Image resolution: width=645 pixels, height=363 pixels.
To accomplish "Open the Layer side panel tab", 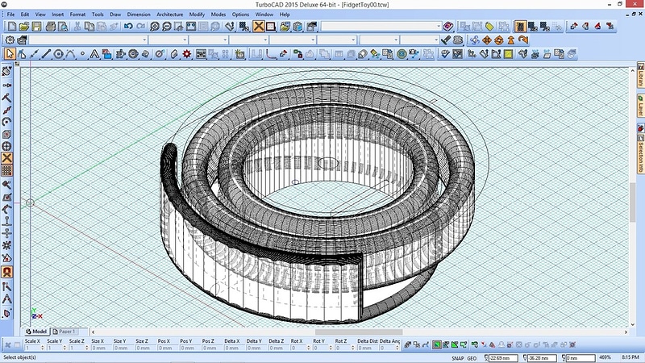I will click(x=640, y=106).
